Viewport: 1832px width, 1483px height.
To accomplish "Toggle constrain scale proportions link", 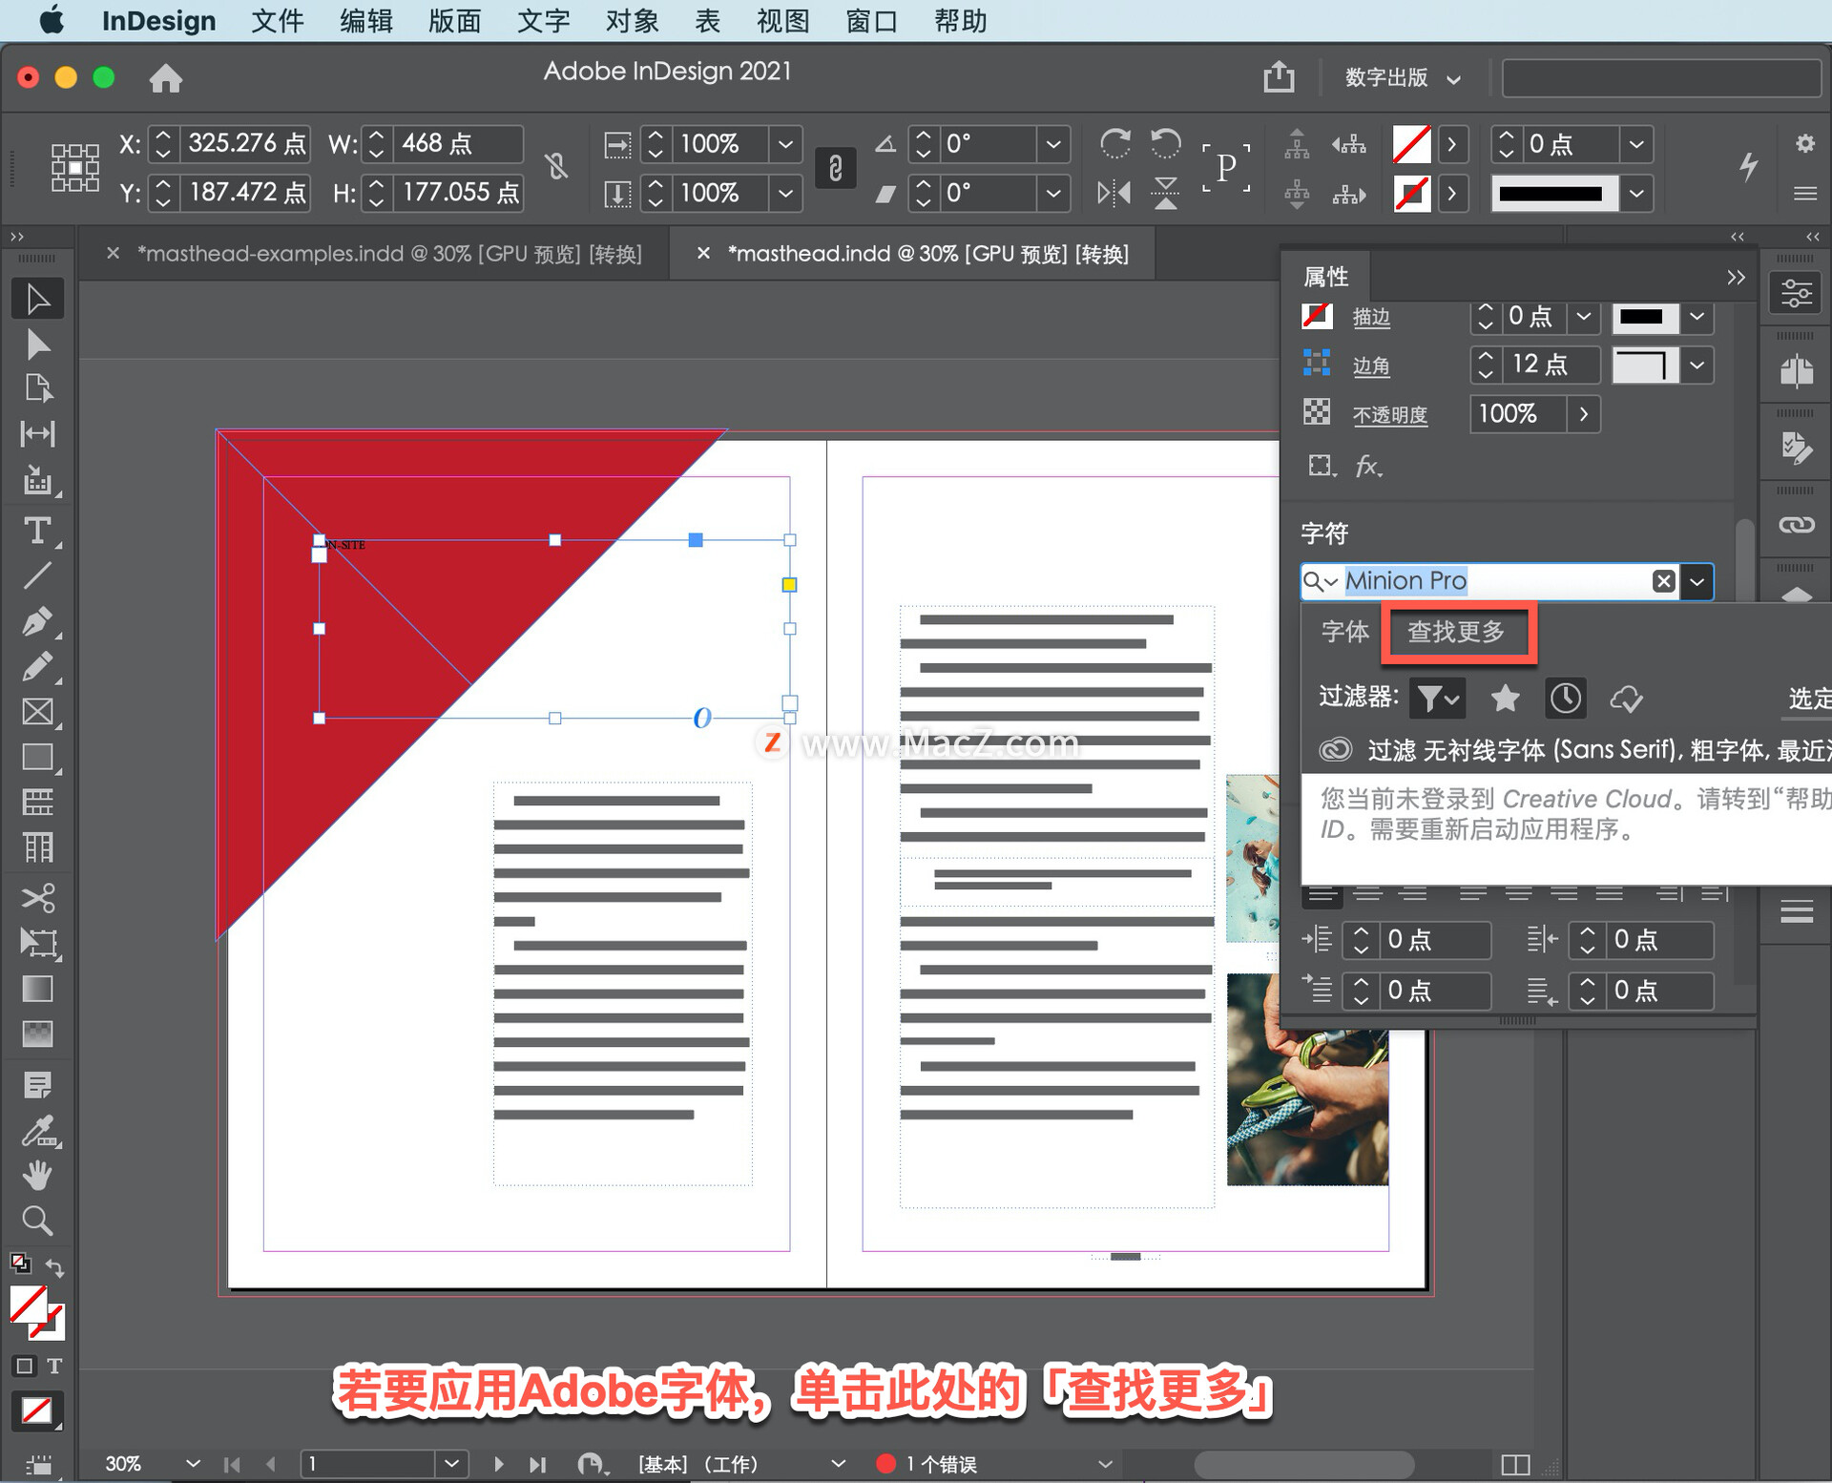I will [x=835, y=168].
